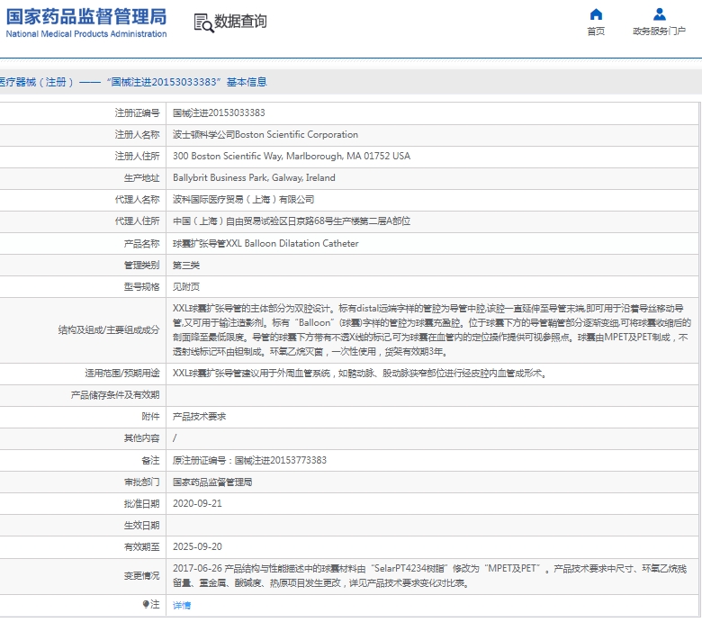Click the 审批部门 row label
702x622 pixels.
coord(141,482)
